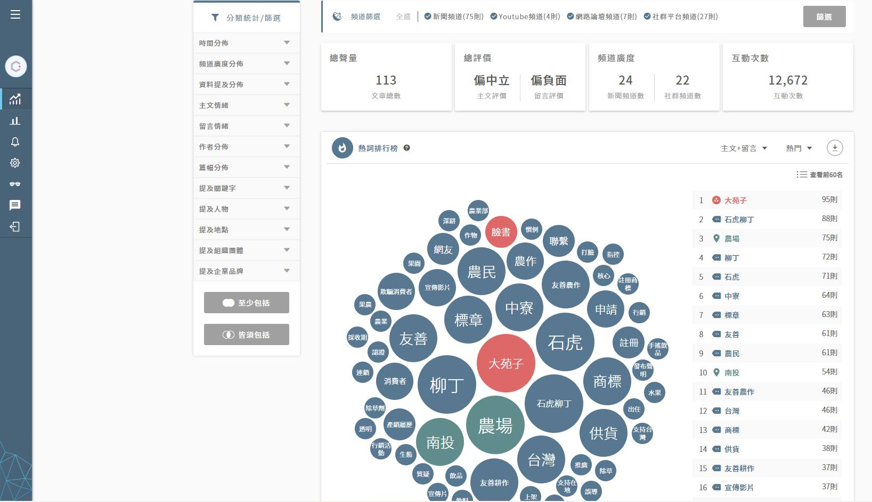The image size is (872, 502).
Task: Open the bar chart sidebar icon
Action: [x=15, y=121]
